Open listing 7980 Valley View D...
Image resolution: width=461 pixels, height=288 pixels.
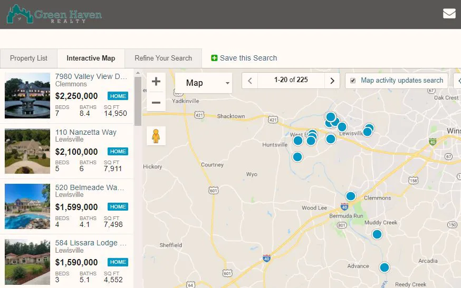tap(91, 76)
